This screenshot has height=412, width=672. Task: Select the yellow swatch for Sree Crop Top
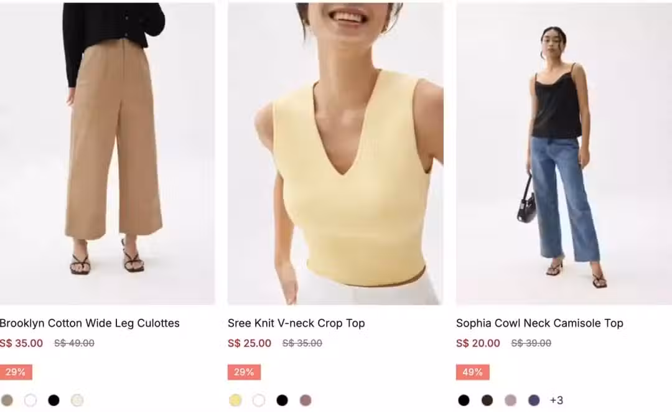(235, 400)
